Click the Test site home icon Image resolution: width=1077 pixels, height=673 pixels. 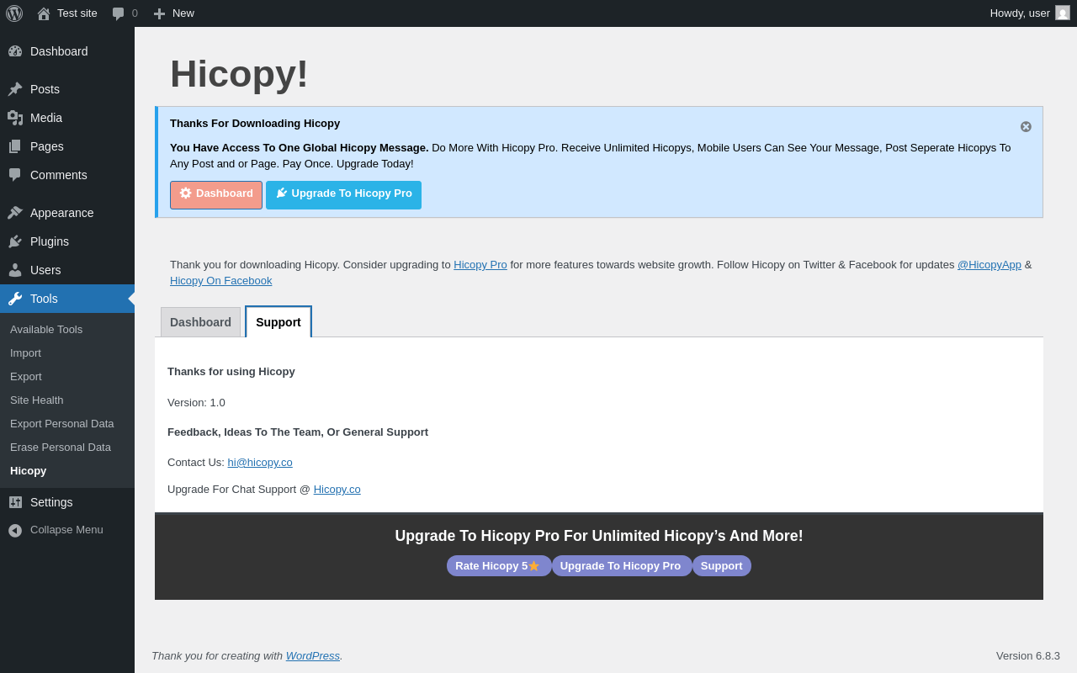44,13
